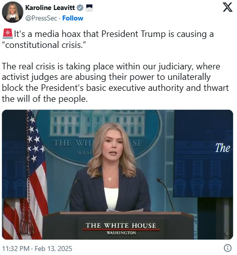Click the quoted "constitutional crisis" text
This screenshot has height=255, width=237.
(44, 45)
